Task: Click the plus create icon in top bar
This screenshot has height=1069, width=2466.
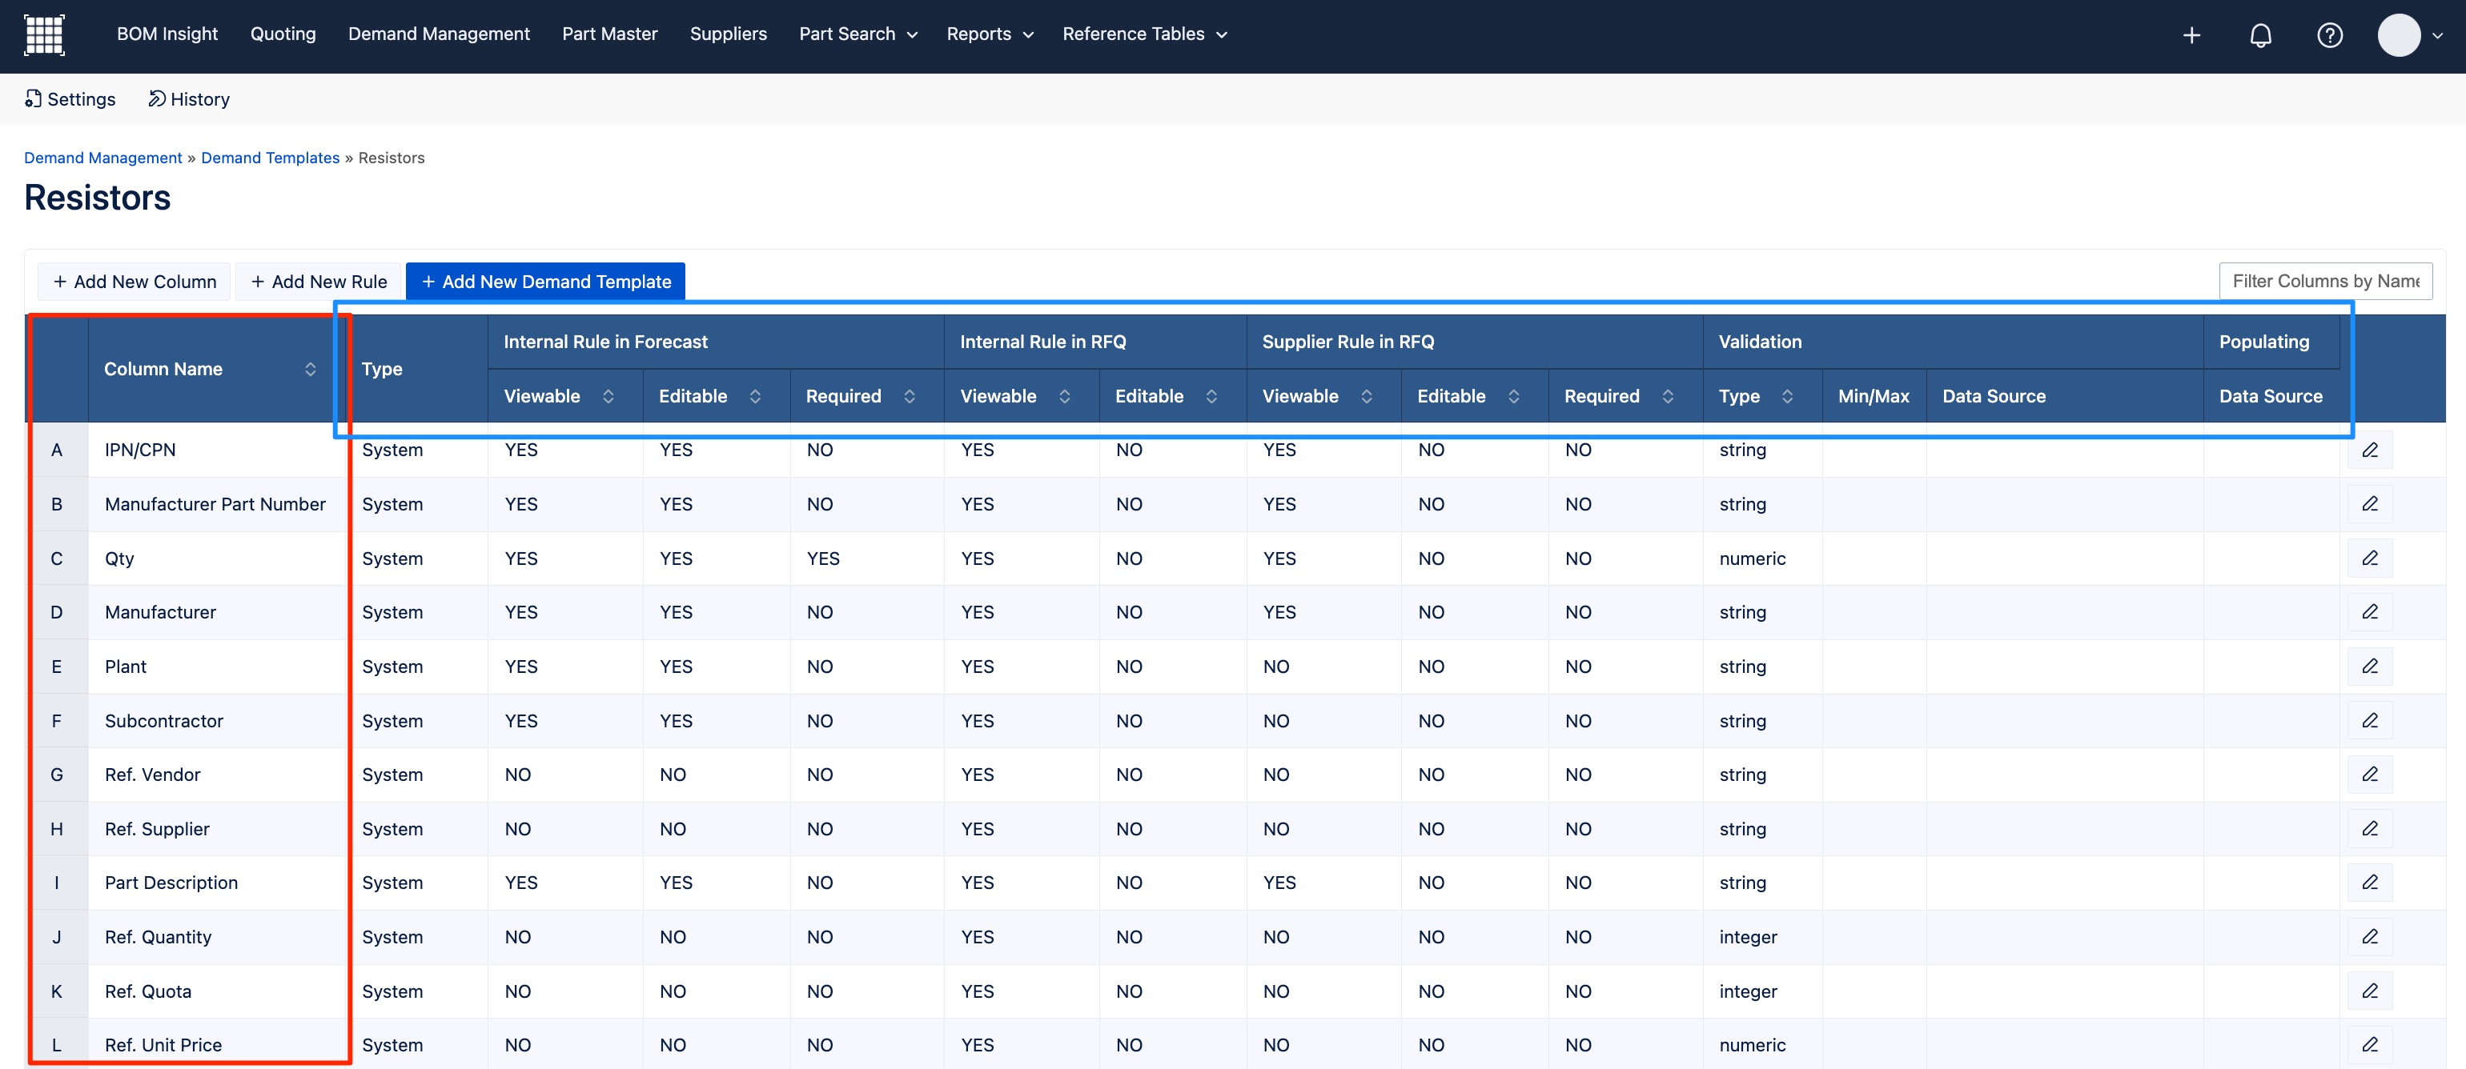Action: tap(2191, 35)
